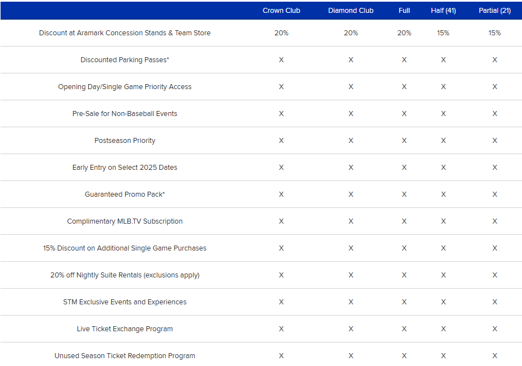This screenshot has width=522, height=366.
Task: Click Crown Club X for STM Exclusive Events
Action: (x=281, y=302)
